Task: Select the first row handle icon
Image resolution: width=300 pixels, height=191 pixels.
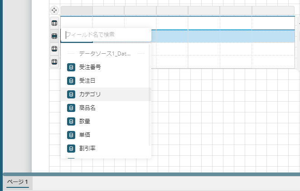Action: pos(54,23)
